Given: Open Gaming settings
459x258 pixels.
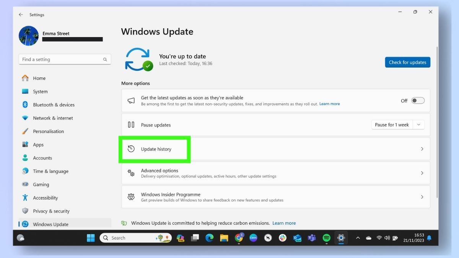Looking at the screenshot, I should tap(42, 184).
